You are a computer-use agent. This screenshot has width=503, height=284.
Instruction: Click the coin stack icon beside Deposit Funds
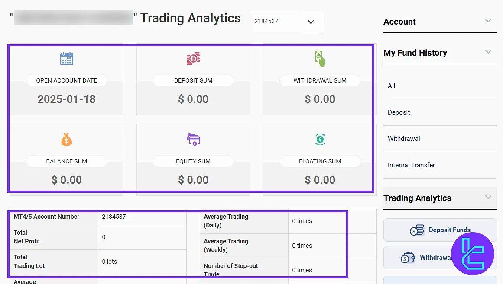coord(417,230)
